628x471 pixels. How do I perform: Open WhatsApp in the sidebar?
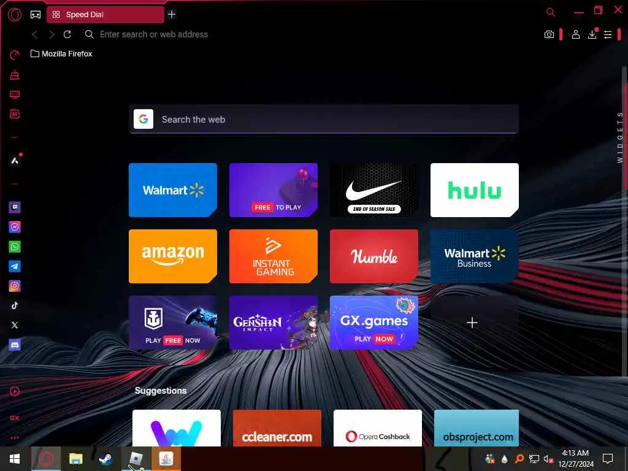(15, 247)
